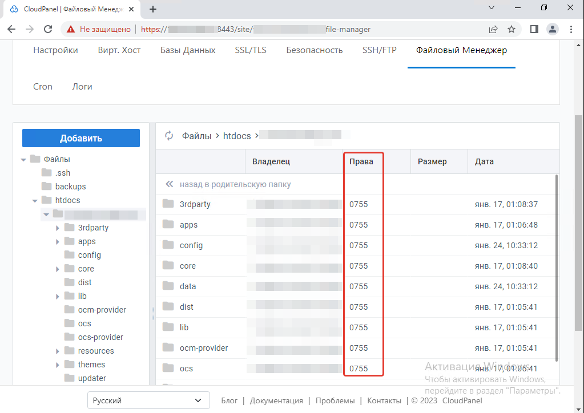The image size is (584, 413).
Task: Bookmark page with the star icon
Action: point(511,29)
